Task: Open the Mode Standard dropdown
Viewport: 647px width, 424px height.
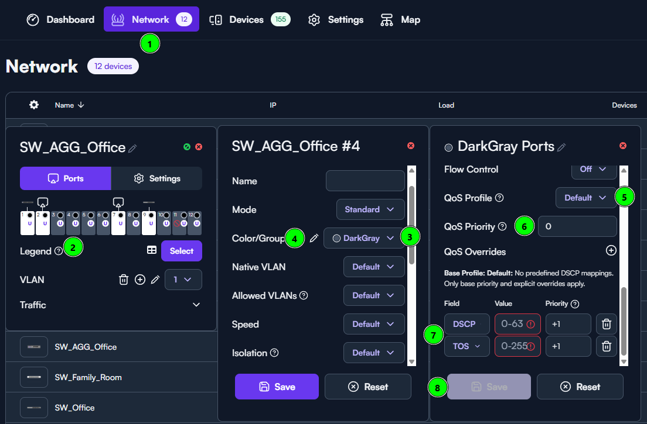Action: pos(370,209)
